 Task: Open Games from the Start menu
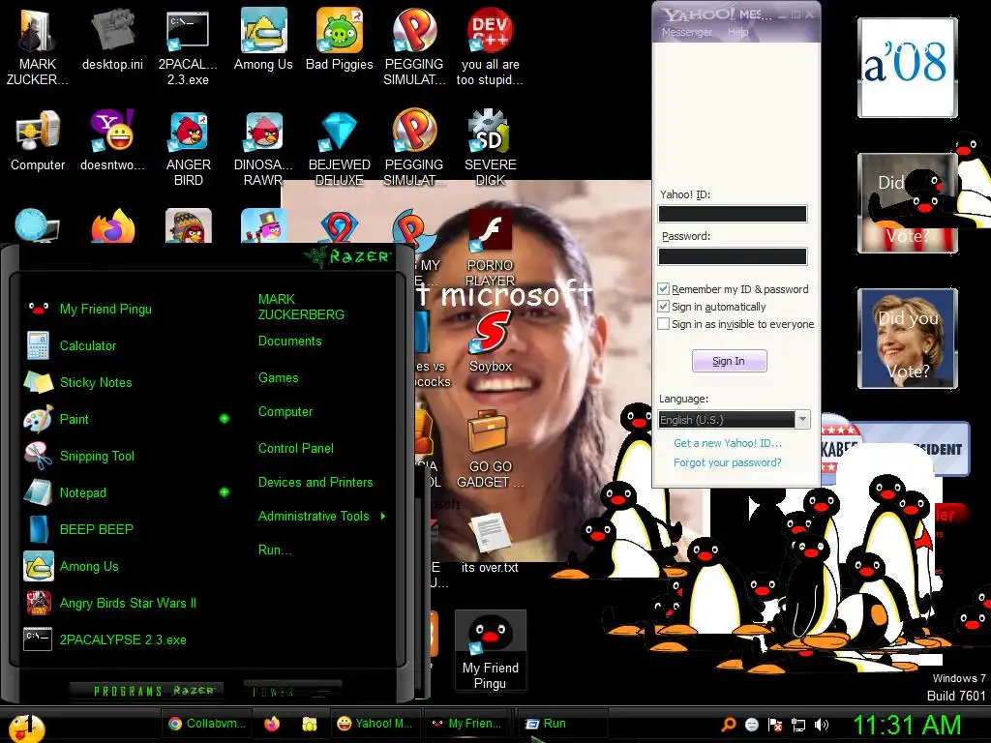pos(278,378)
